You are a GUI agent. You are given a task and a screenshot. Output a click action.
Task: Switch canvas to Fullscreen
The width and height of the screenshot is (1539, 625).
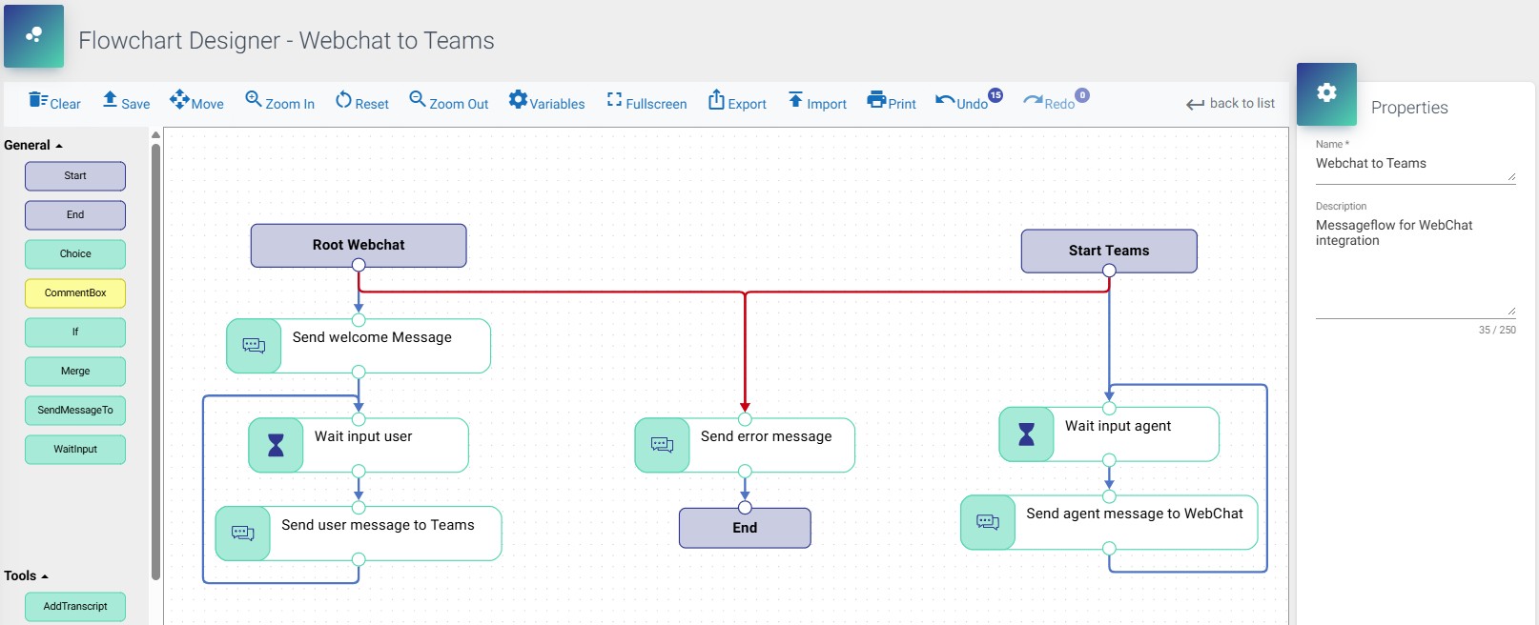pyautogui.click(x=646, y=102)
